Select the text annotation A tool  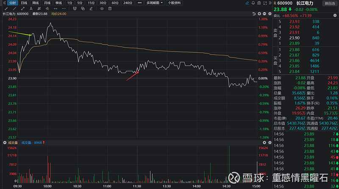(x=31, y=8)
